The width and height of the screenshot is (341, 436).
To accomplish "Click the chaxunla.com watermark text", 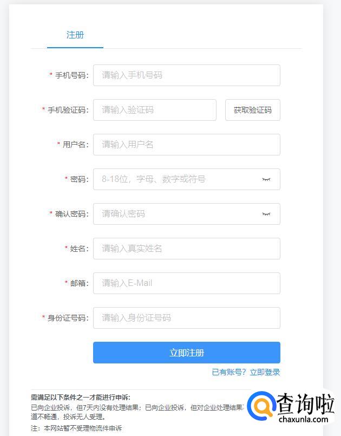I will (x=303, y=419).
